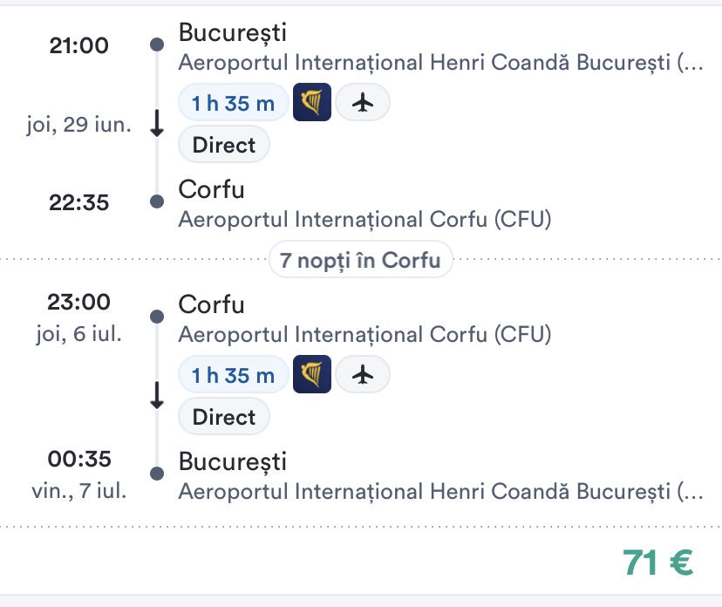Click the Aeroportul Internațional Corfu (CFU) label

(364, 219)
